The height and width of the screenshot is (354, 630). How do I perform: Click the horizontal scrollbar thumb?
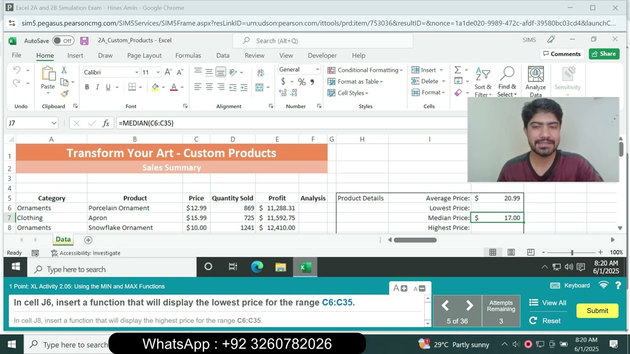[x=415, y=240]
